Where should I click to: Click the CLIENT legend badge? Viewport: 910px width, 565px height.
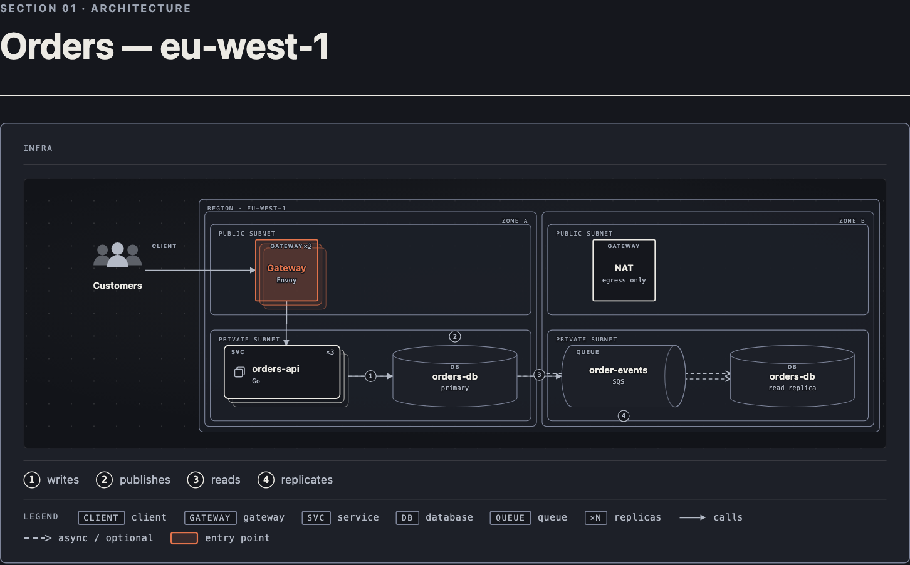click(x=101, y=517)
